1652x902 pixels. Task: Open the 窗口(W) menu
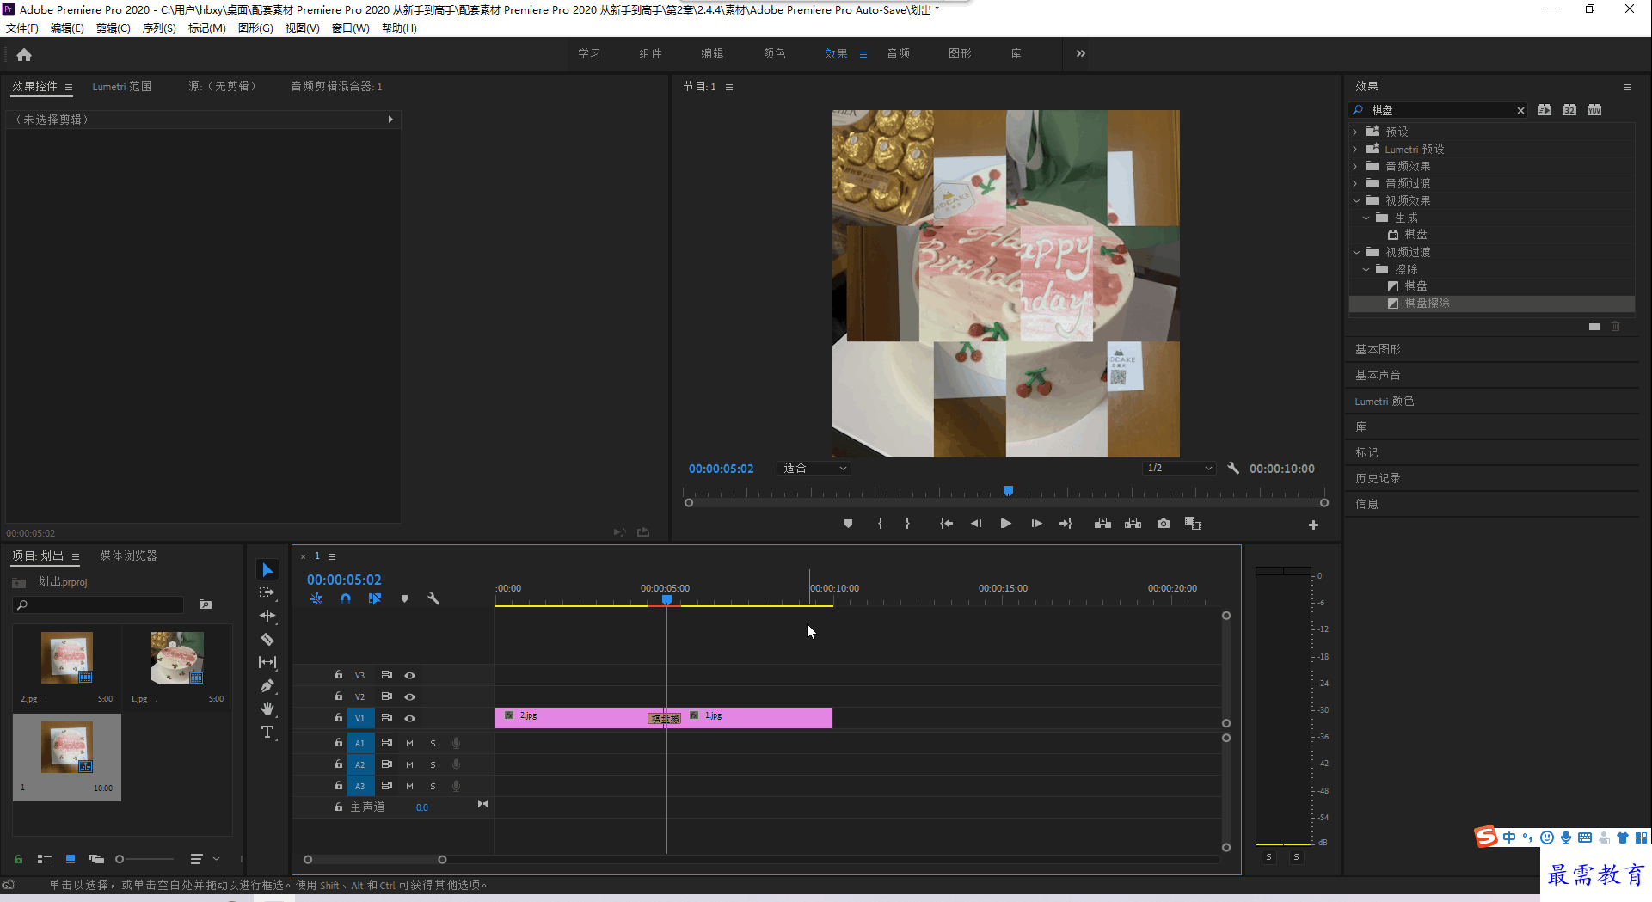[350, 28]
